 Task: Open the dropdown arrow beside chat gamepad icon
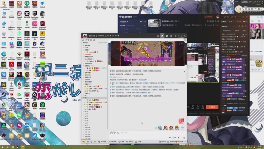tap(116, 133)
